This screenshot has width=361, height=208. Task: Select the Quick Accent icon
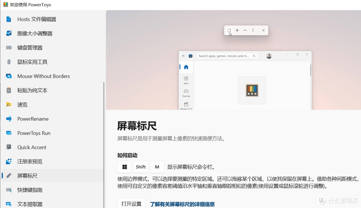8,147
